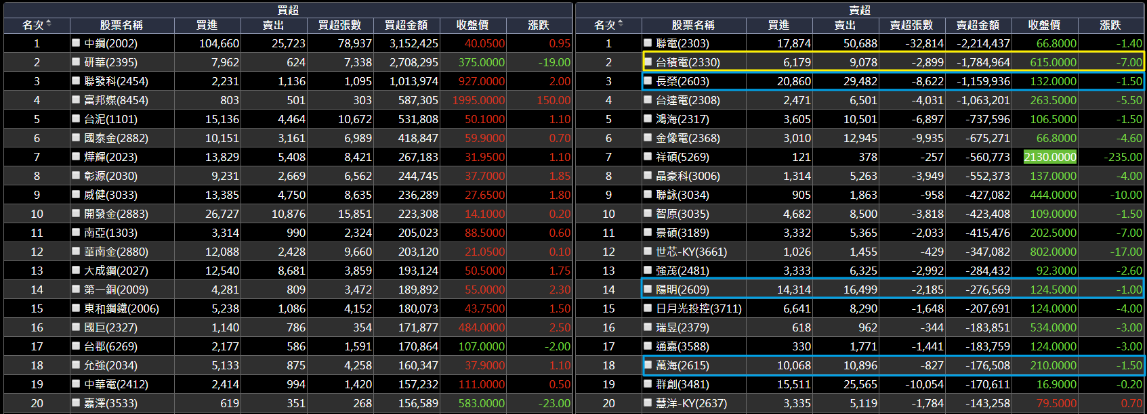Click 漲跌 value 150.00
The width and height of the screenshot is (1147, 414).
click(554, 100)
